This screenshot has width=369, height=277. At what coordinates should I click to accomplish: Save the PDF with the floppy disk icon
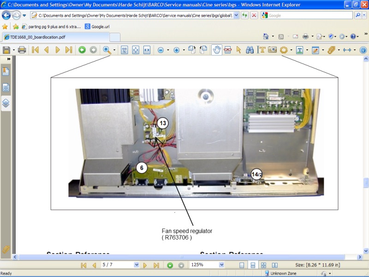coord(6,50)
